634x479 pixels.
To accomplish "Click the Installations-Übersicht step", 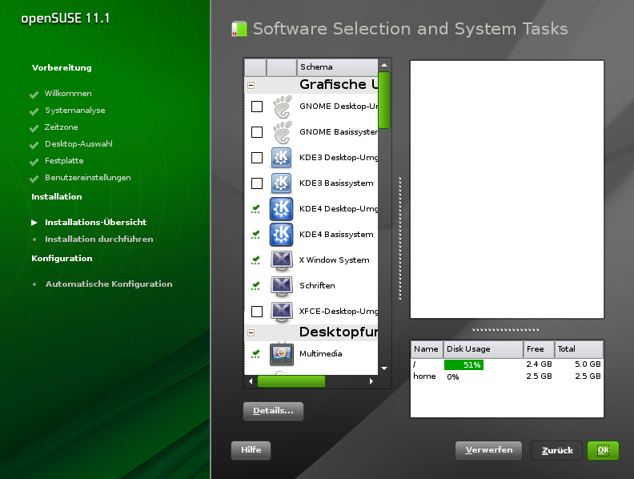I will [x=95, y=222].
